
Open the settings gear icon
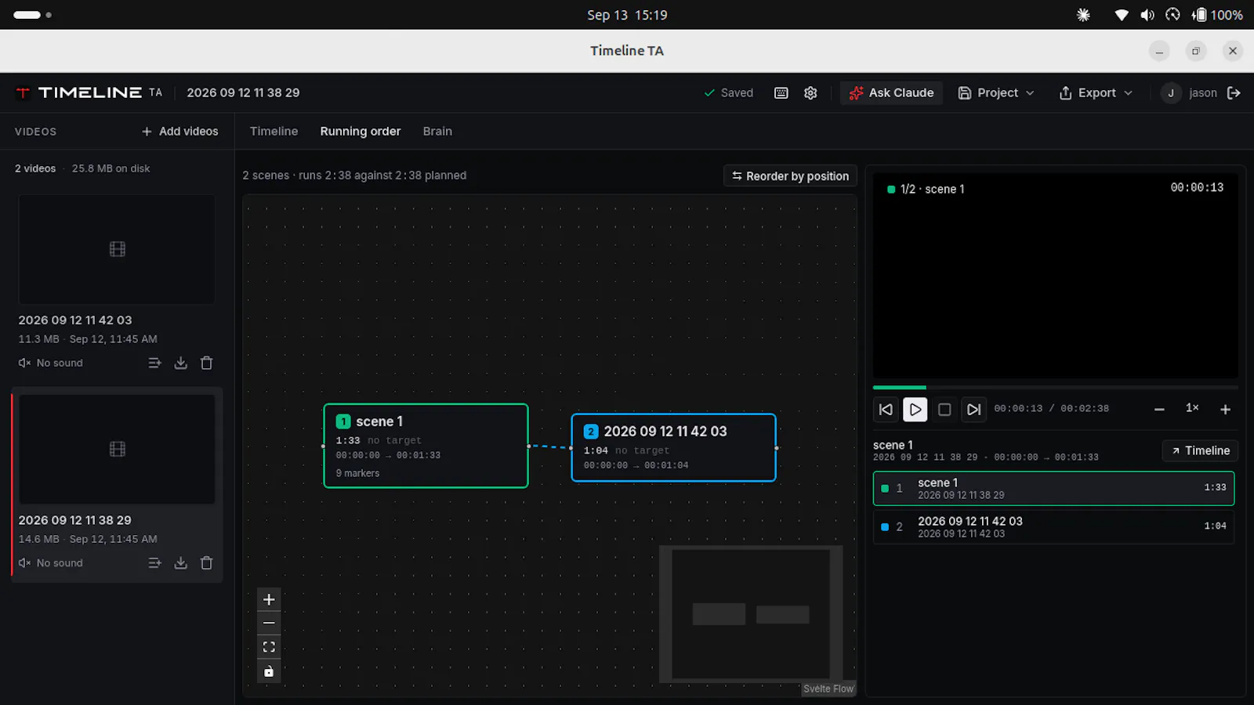[x=810, y=92]
